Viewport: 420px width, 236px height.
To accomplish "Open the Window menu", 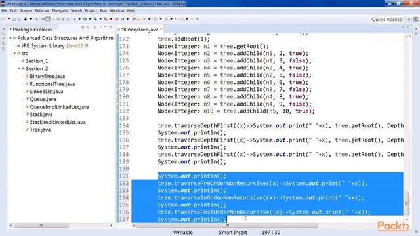I will click(117, 10).
